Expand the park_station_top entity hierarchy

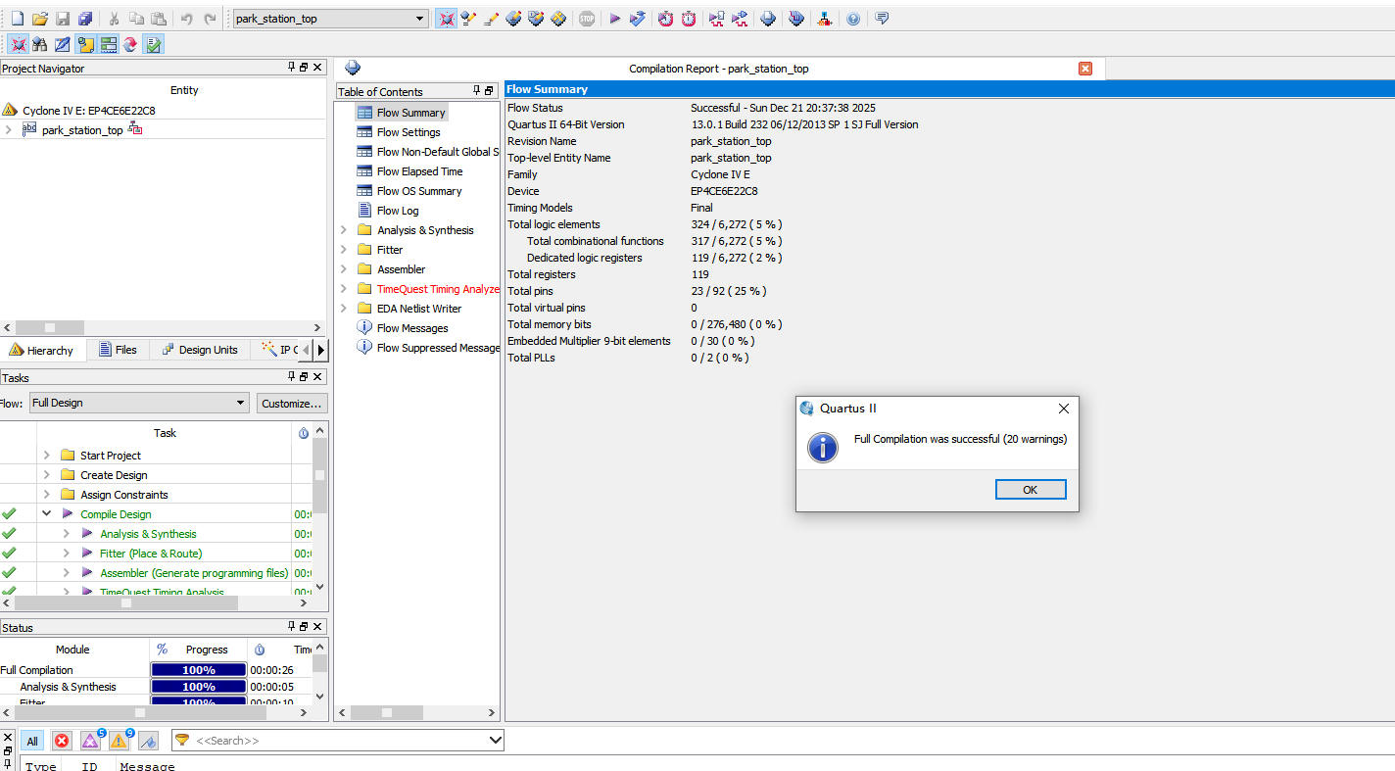9,129
